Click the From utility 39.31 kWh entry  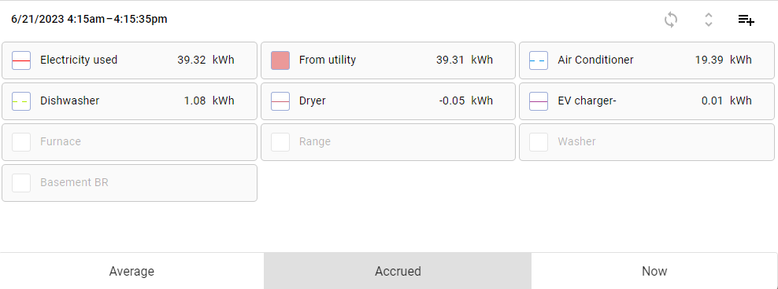(388, 60)
